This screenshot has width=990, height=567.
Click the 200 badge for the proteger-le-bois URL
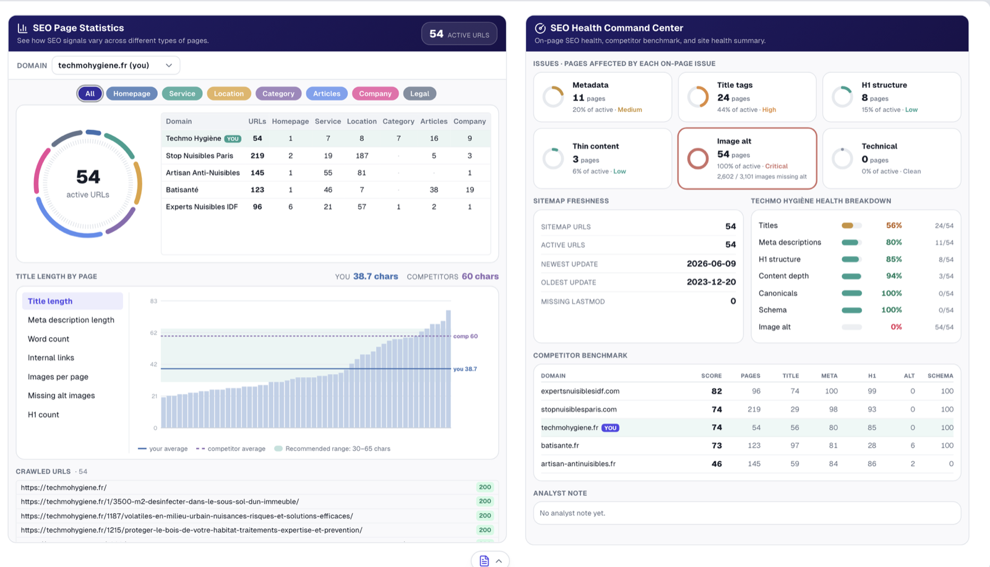point(485,530)
